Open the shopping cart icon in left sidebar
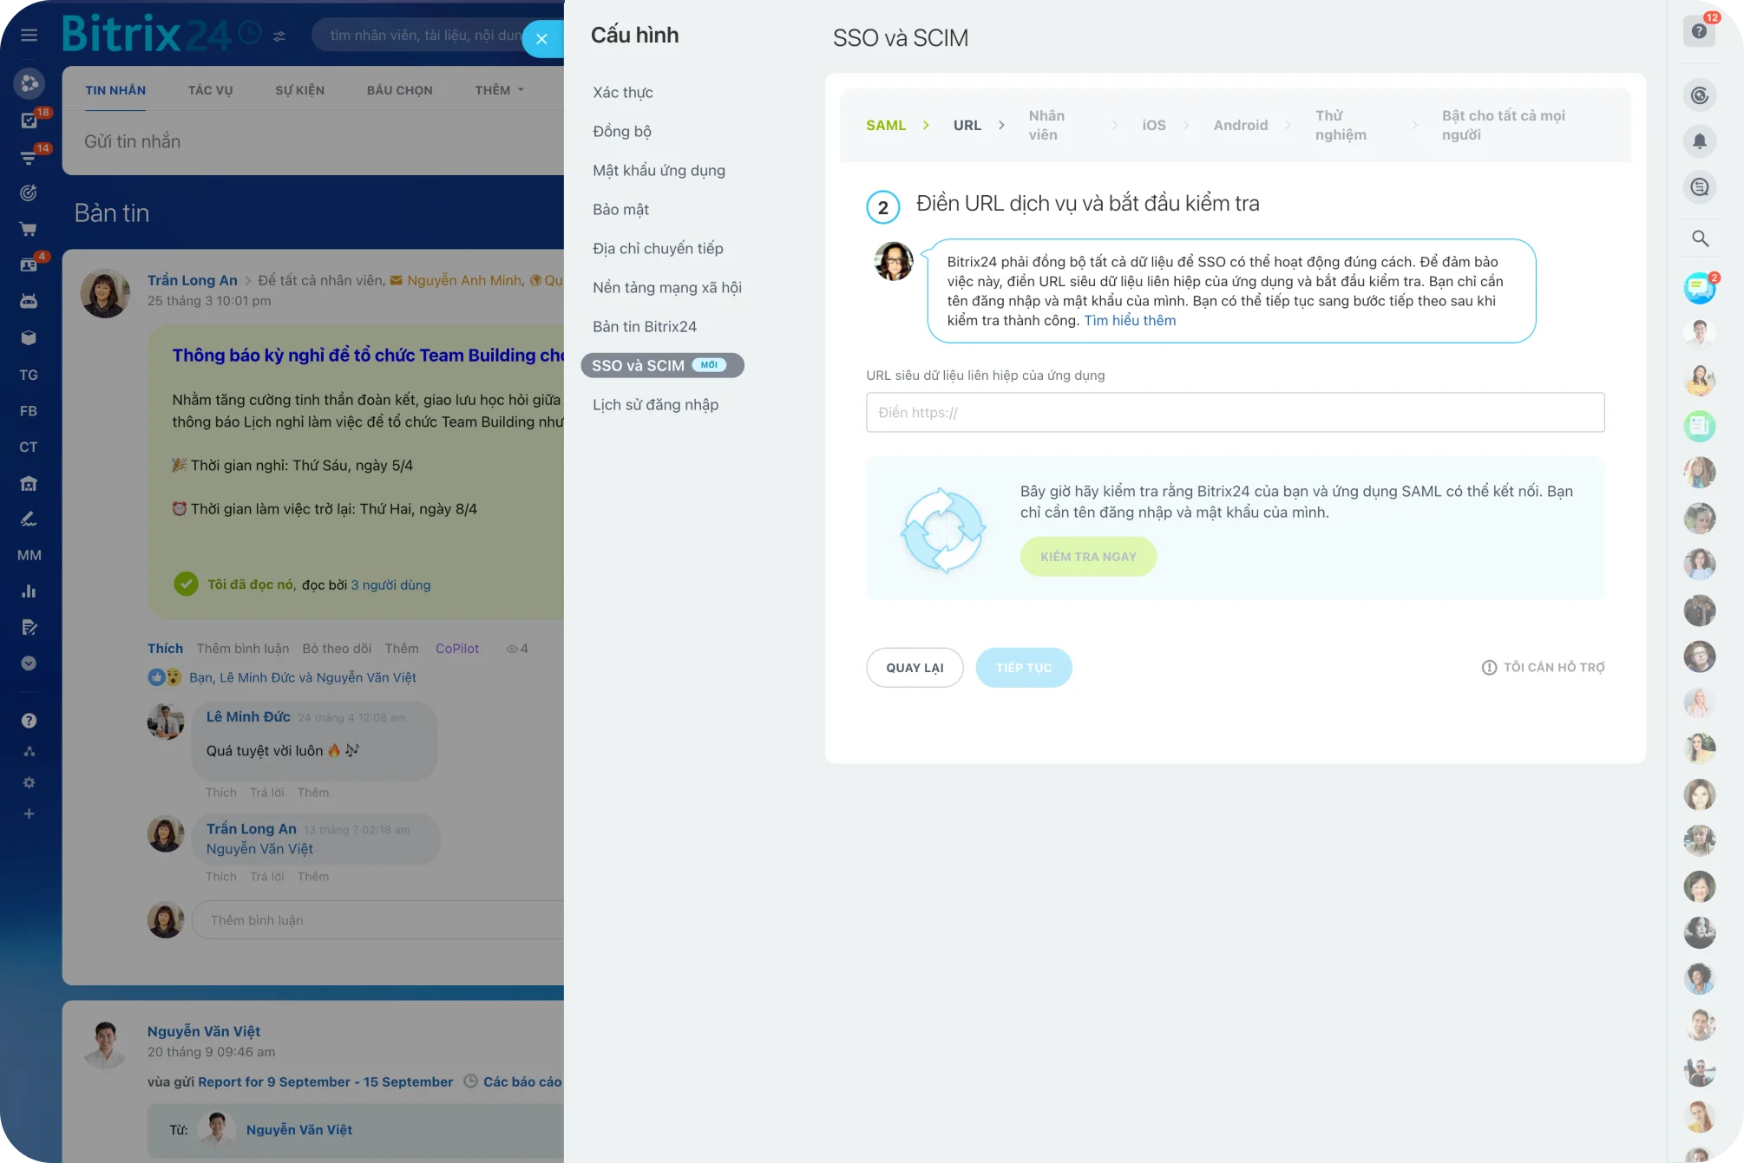This screenshot has height=1163, width=1744. point(29,229)
